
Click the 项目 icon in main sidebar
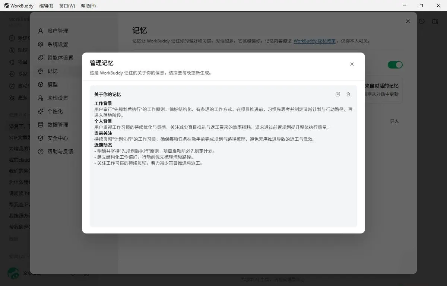tap(12, 62)
